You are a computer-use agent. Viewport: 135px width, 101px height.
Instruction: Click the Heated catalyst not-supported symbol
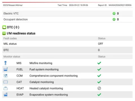[99, 88]
